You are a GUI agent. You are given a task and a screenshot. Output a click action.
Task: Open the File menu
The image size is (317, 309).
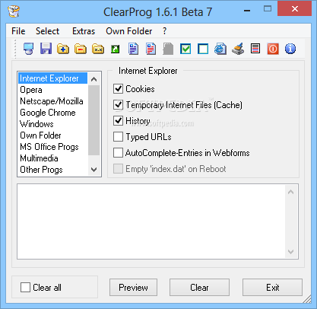tap(18, 31)
